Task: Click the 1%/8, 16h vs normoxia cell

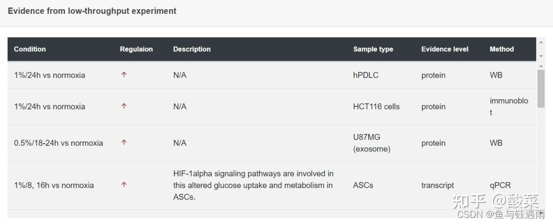Action: (54, 185)
